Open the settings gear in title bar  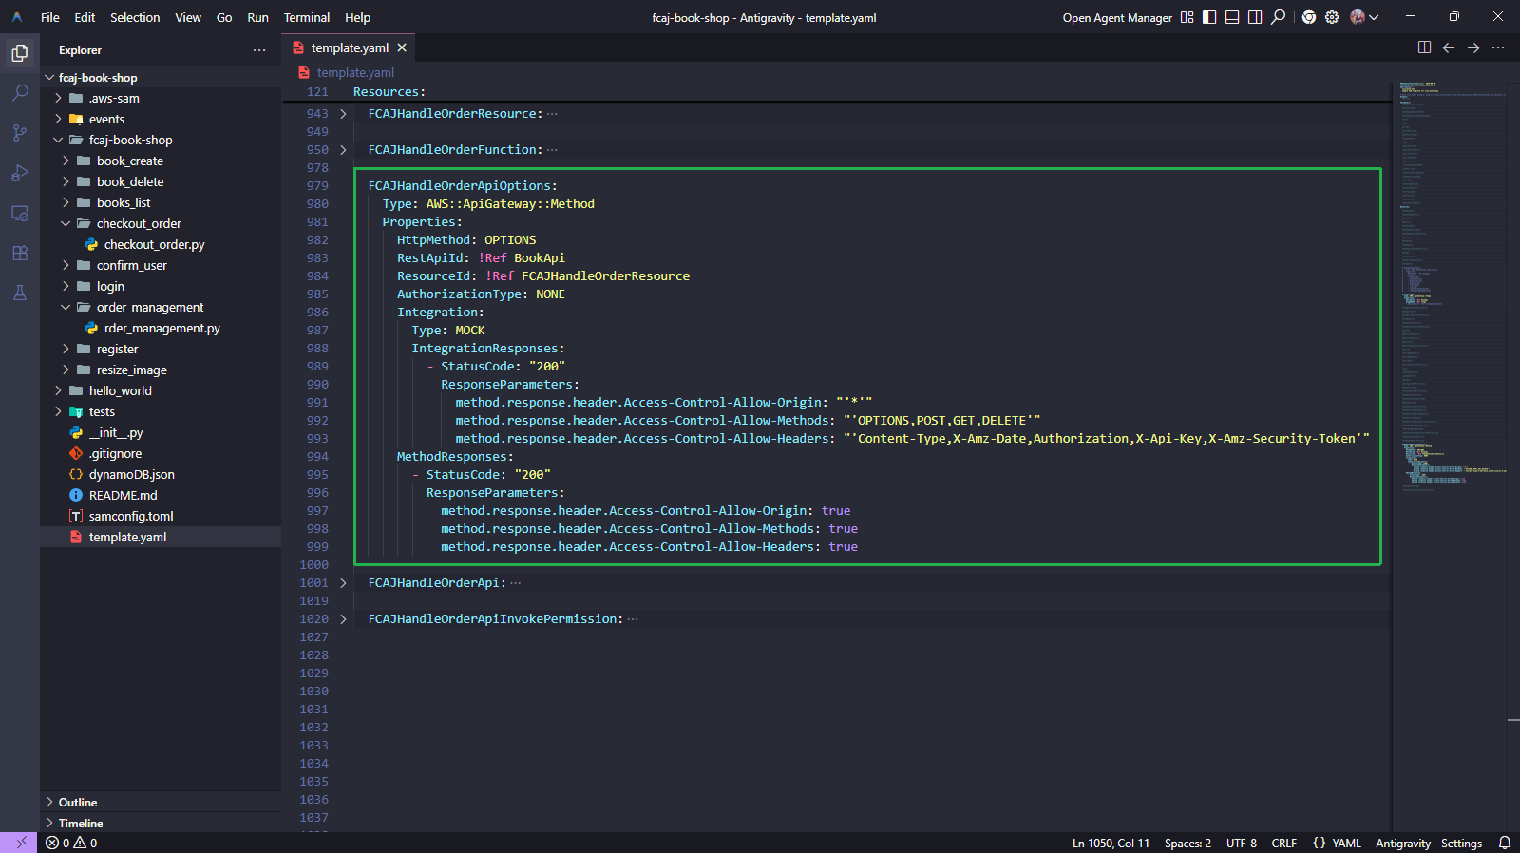[1332, 17]
